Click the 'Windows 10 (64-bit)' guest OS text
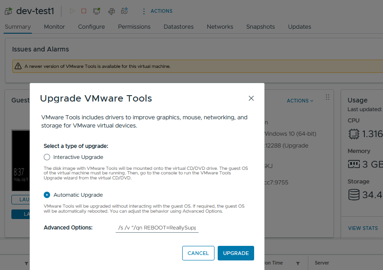This screenshot has width=383, height=270. (291, 134)
